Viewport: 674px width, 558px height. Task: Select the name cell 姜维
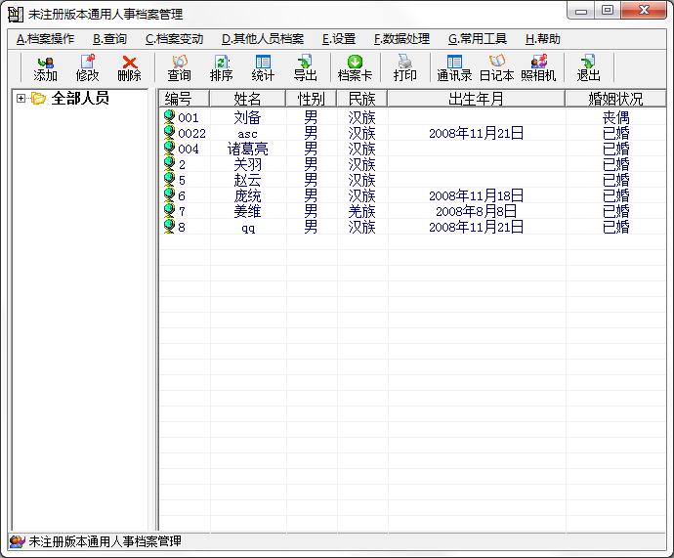pos(247,211)
